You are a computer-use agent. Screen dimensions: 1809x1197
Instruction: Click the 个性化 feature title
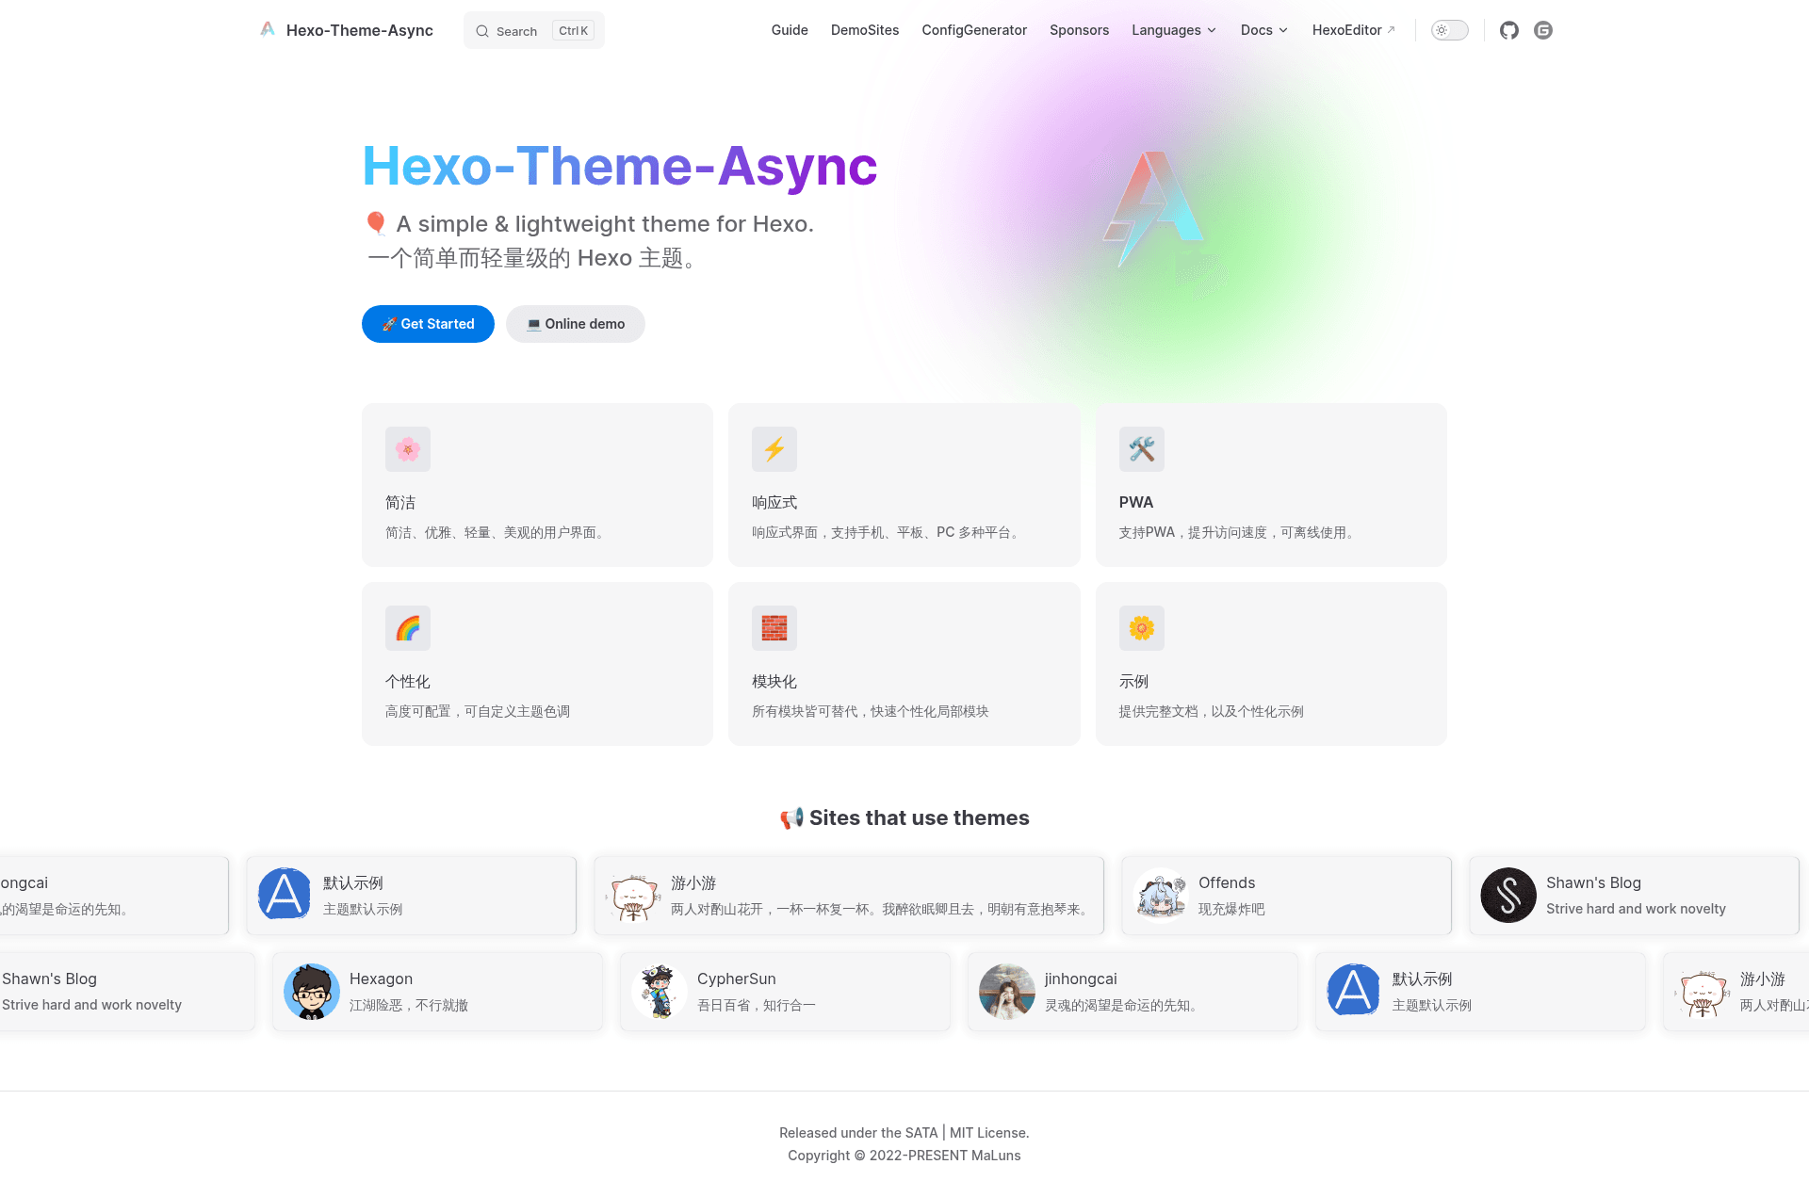pos(408,682)
